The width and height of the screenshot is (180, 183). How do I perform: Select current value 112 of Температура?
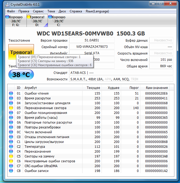click(x=97, y=146)
